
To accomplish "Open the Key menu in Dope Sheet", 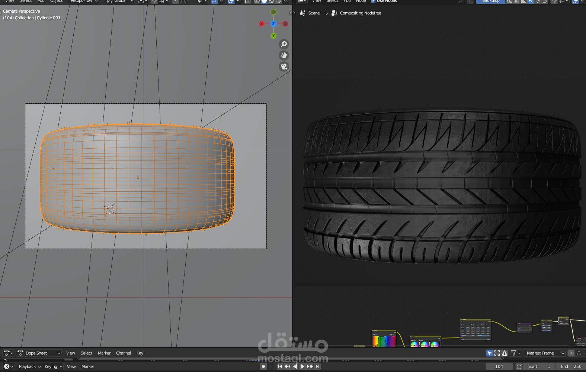I will (140, 353).
